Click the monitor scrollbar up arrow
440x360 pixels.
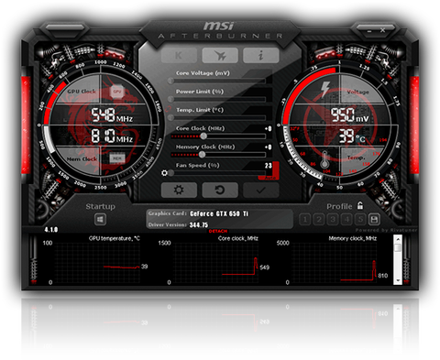tap(398, 238)
